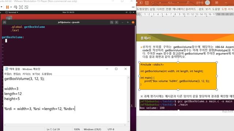Click the Box volume: 180 output text in slide
The height and width of the screenshot is (131, 234).
click(152, 108)
